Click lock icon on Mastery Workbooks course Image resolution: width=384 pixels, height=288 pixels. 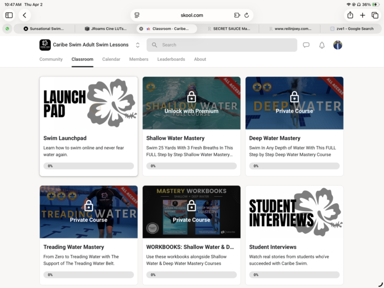(191, 206)
